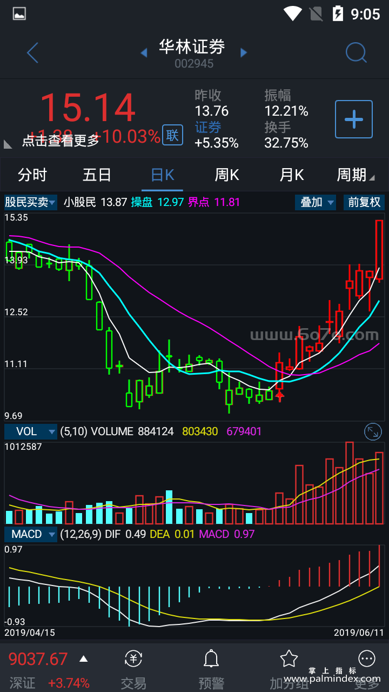Switch to next stock with right triangle
Screen dimensions: 389x692
point(244,52)
